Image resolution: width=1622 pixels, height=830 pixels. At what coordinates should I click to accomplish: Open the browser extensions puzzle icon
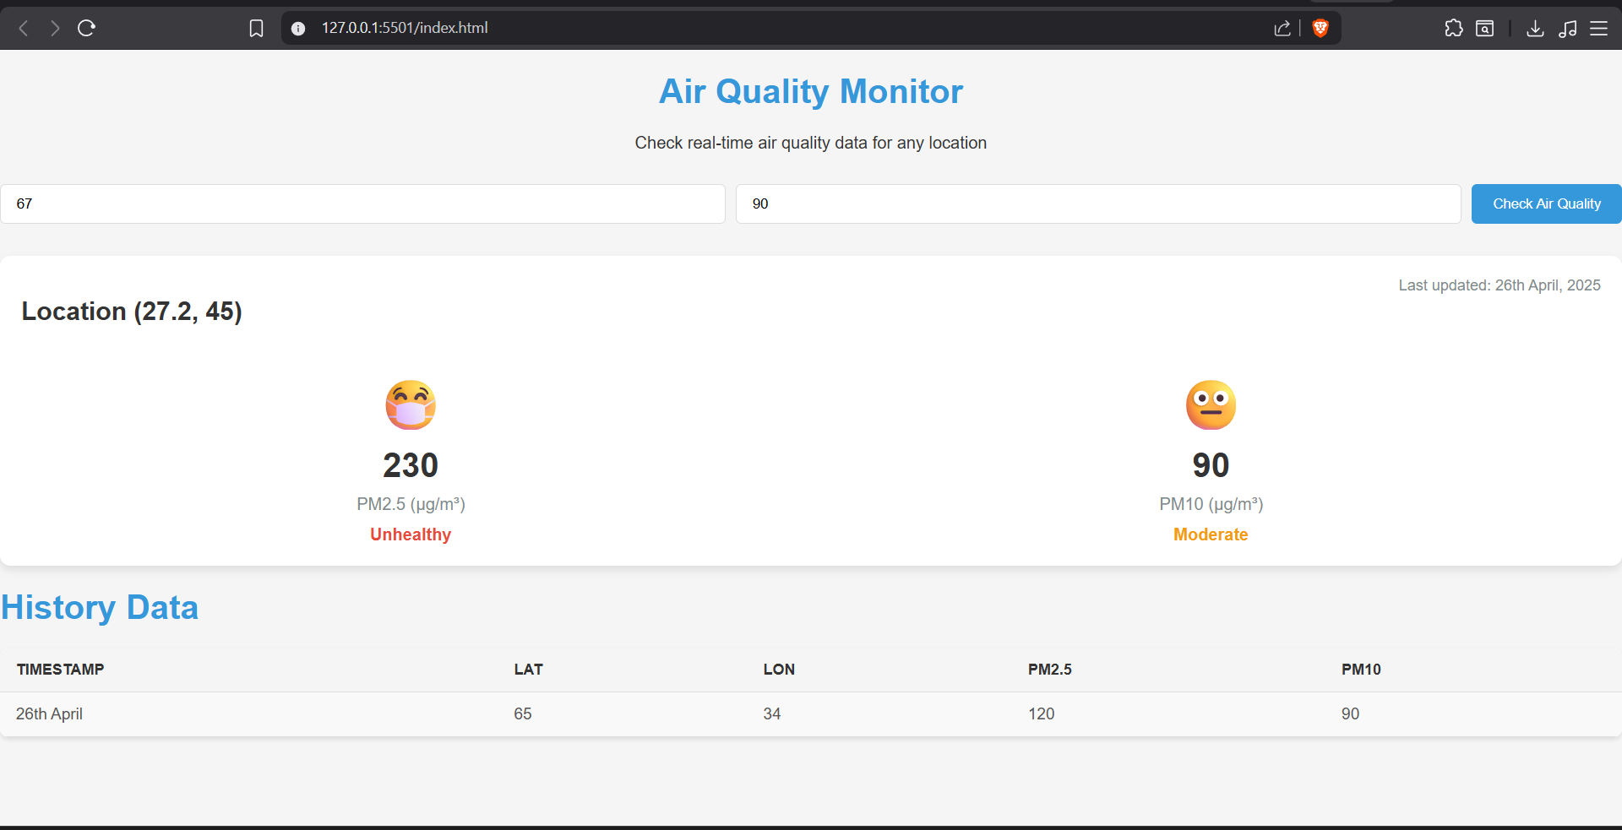coord(1455,28)
